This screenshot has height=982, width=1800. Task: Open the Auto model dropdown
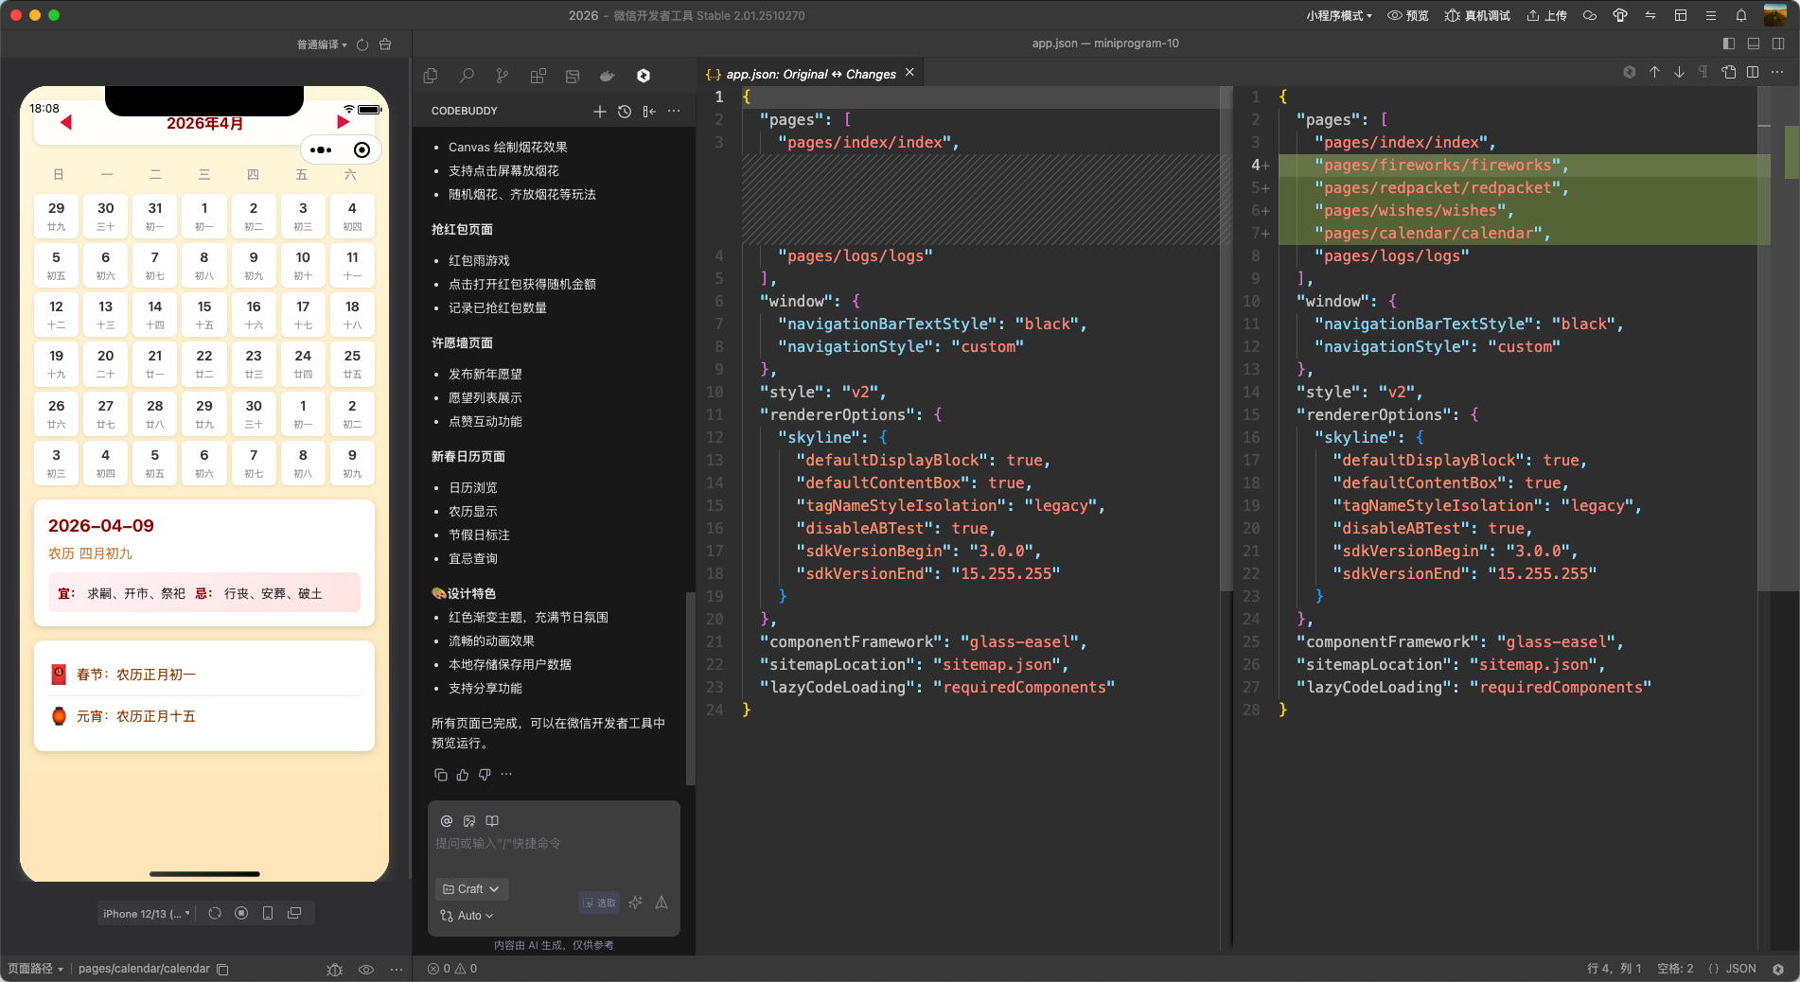(467, 916)
